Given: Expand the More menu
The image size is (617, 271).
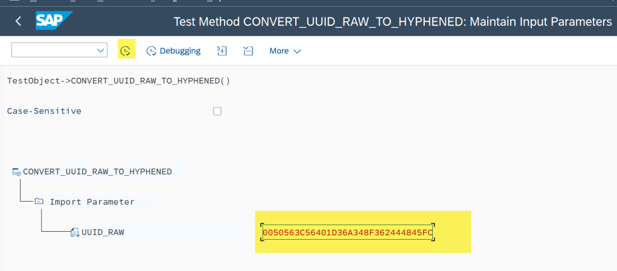Looking at the screenshot, I should tap(285, 51).
